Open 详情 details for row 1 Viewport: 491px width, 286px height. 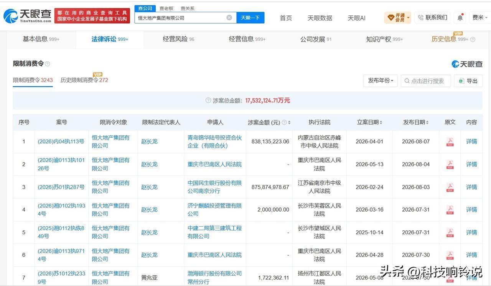coord(471,141)
